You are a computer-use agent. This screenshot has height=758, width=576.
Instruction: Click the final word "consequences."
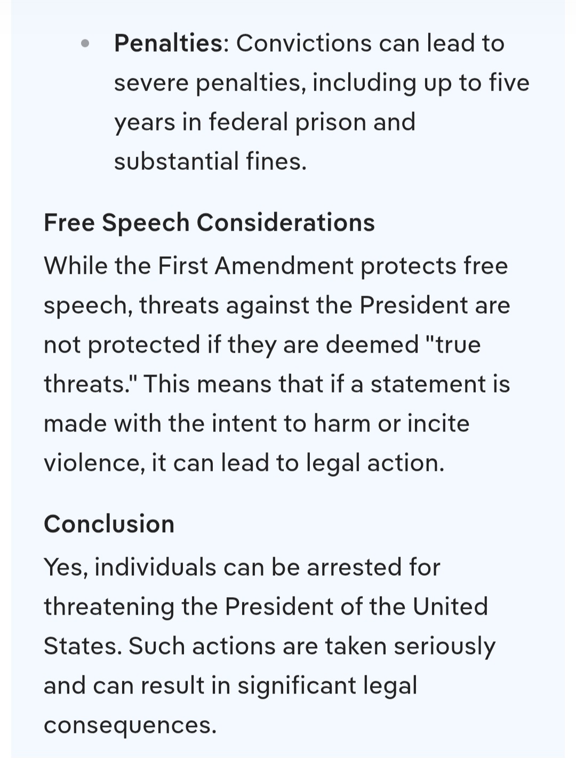(x=130, y=724)
